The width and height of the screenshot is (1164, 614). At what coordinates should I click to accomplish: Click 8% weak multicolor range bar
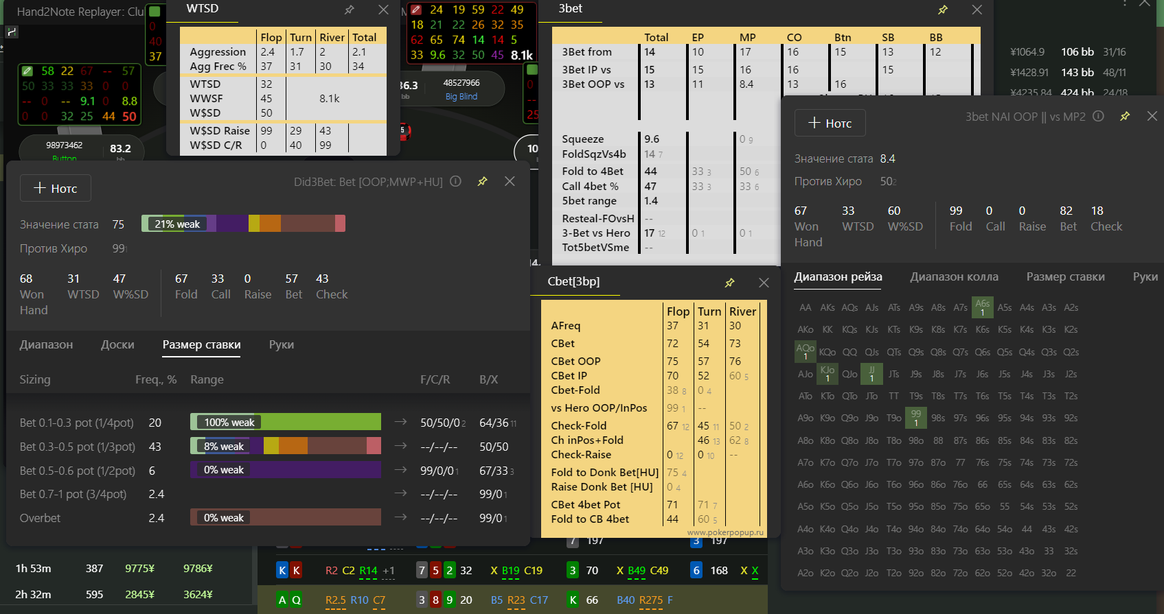(286, 446)
